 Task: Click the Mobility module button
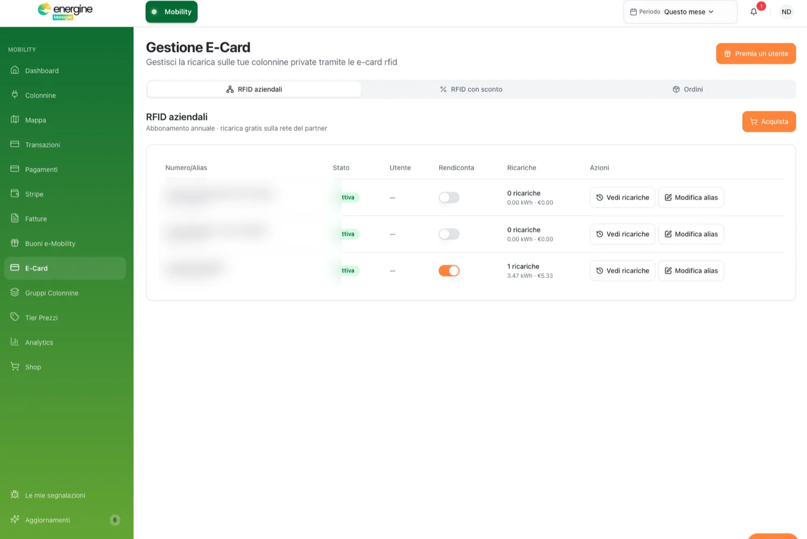(x=172, y=12)
